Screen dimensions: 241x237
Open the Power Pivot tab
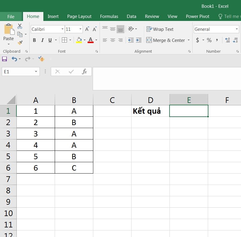tap(198, 16)
